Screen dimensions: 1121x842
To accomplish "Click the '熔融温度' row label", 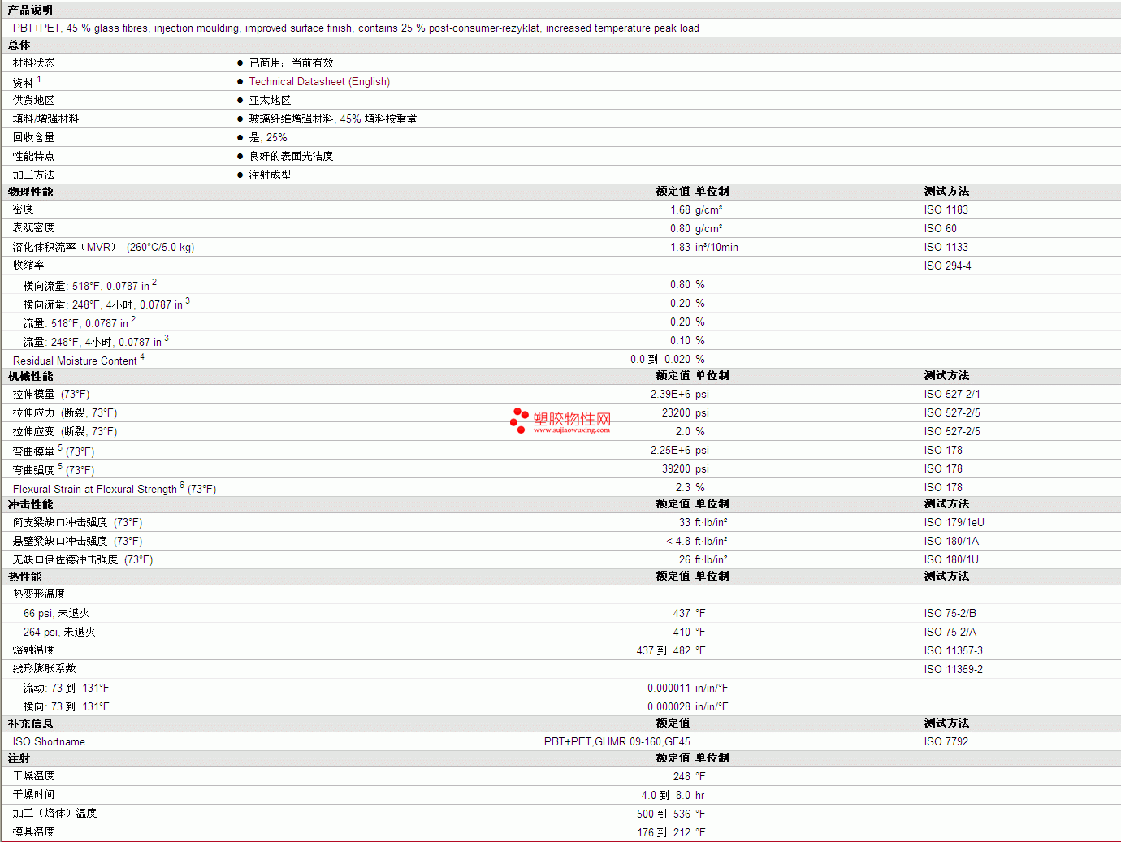I will tap(34, 650).
